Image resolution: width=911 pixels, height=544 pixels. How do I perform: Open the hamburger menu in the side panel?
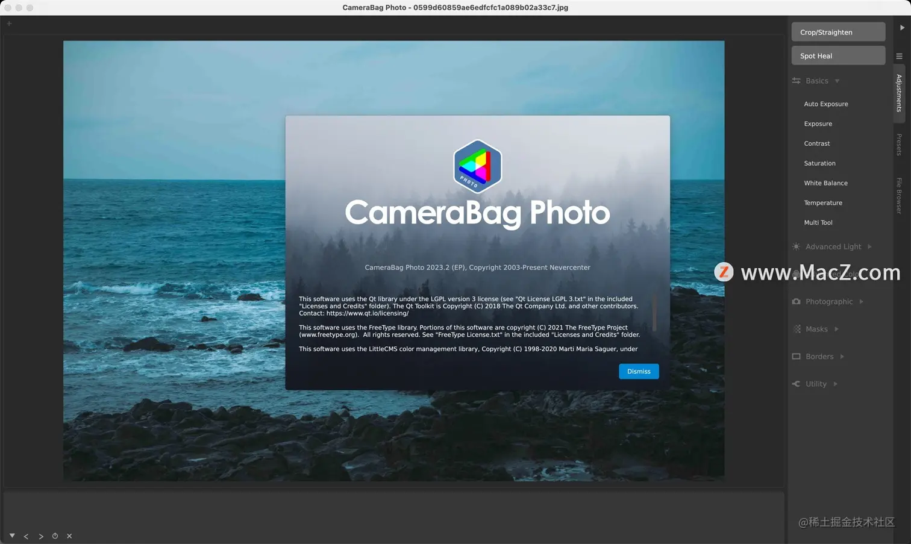[x=899, y=56]
